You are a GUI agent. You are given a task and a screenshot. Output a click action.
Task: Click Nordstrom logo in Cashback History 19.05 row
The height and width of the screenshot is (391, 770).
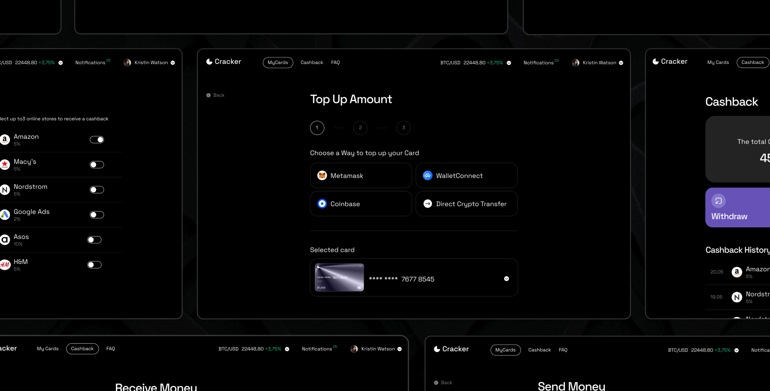pyautogui.click(x=737, y=297)
